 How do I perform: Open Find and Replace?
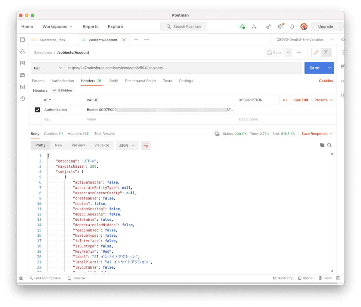(45, 278)
